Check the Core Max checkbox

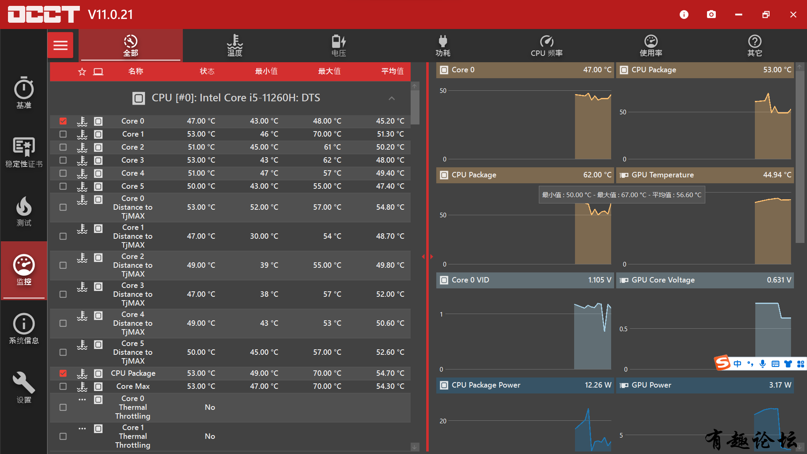coord(63,386)
